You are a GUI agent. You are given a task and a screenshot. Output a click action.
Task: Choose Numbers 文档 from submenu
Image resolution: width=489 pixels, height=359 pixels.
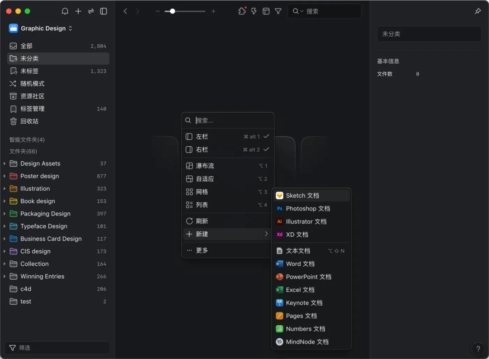click(312, 329)
